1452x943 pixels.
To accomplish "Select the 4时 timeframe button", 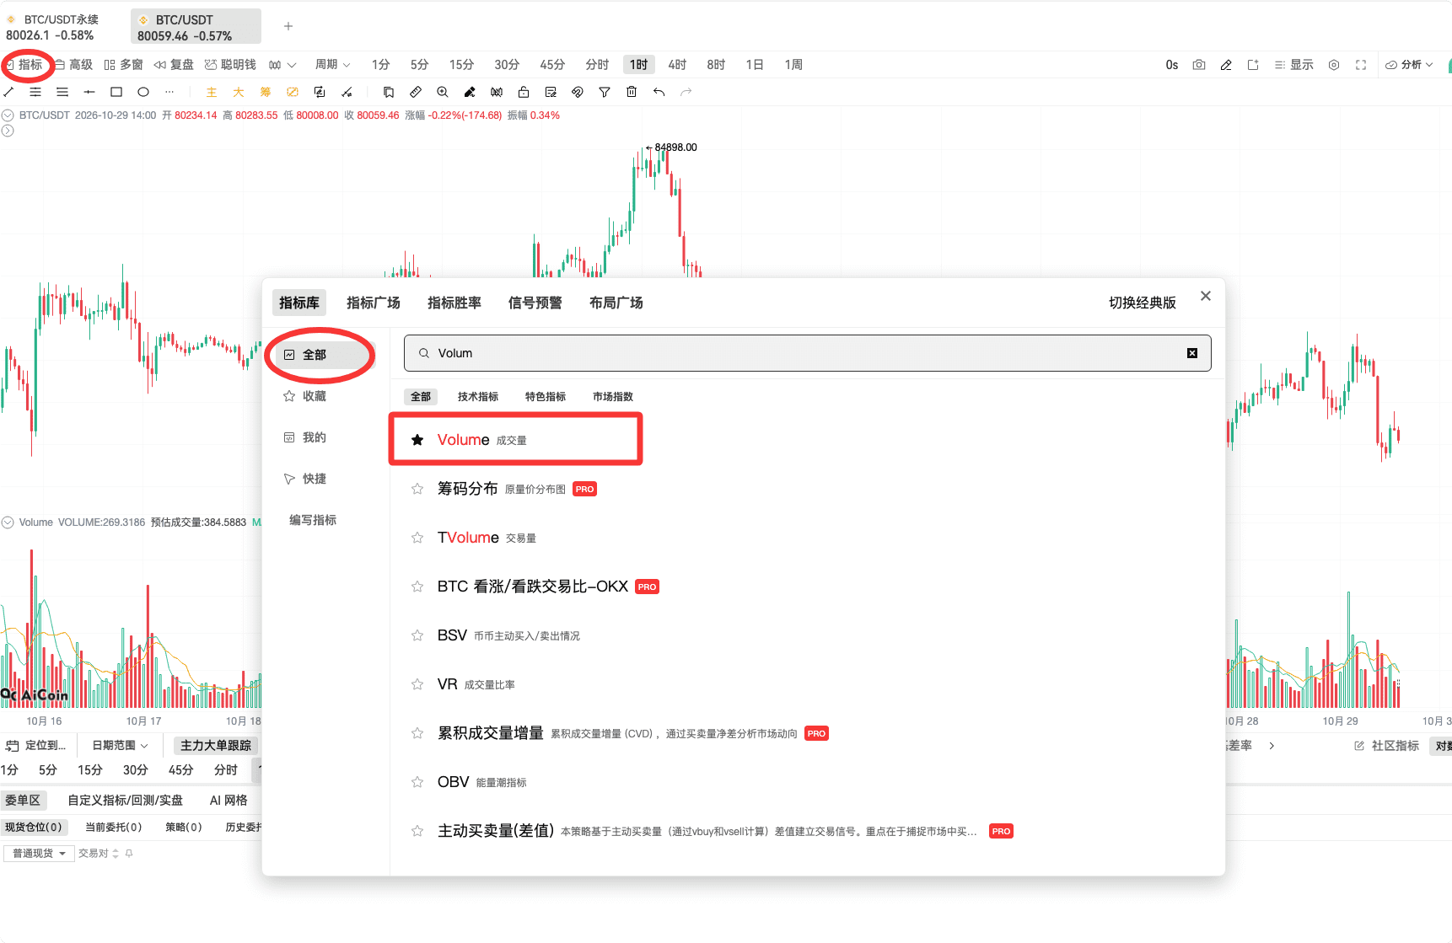I will click(x=677, y=65).
